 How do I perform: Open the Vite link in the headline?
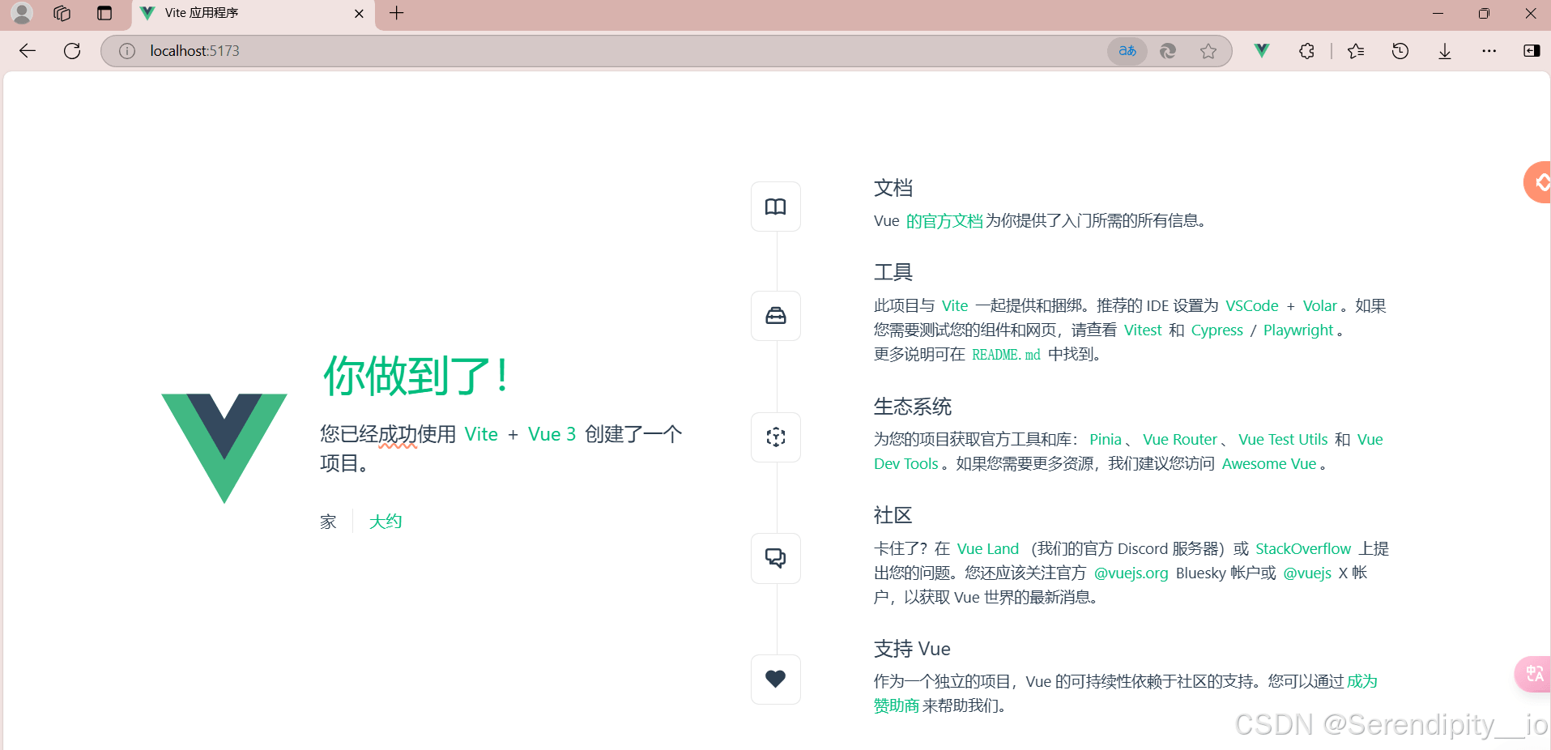coord(481,434)
